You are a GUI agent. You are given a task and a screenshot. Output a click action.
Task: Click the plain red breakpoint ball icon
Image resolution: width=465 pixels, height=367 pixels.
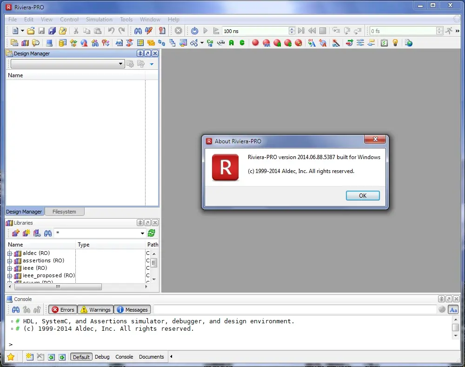255,43
